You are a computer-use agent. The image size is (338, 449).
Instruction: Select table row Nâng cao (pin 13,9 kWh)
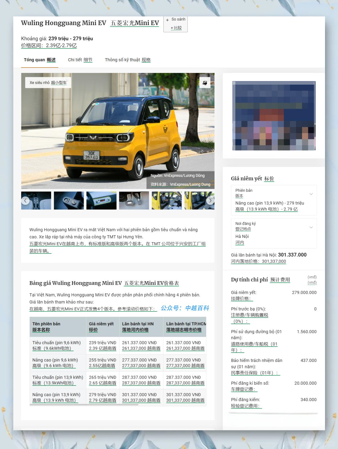pos(118,397)
